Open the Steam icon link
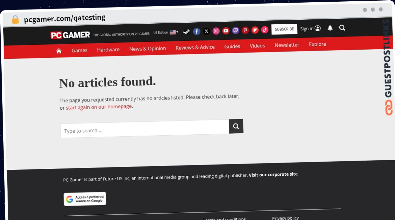395x220 pixels. click(x=186, y=32)
